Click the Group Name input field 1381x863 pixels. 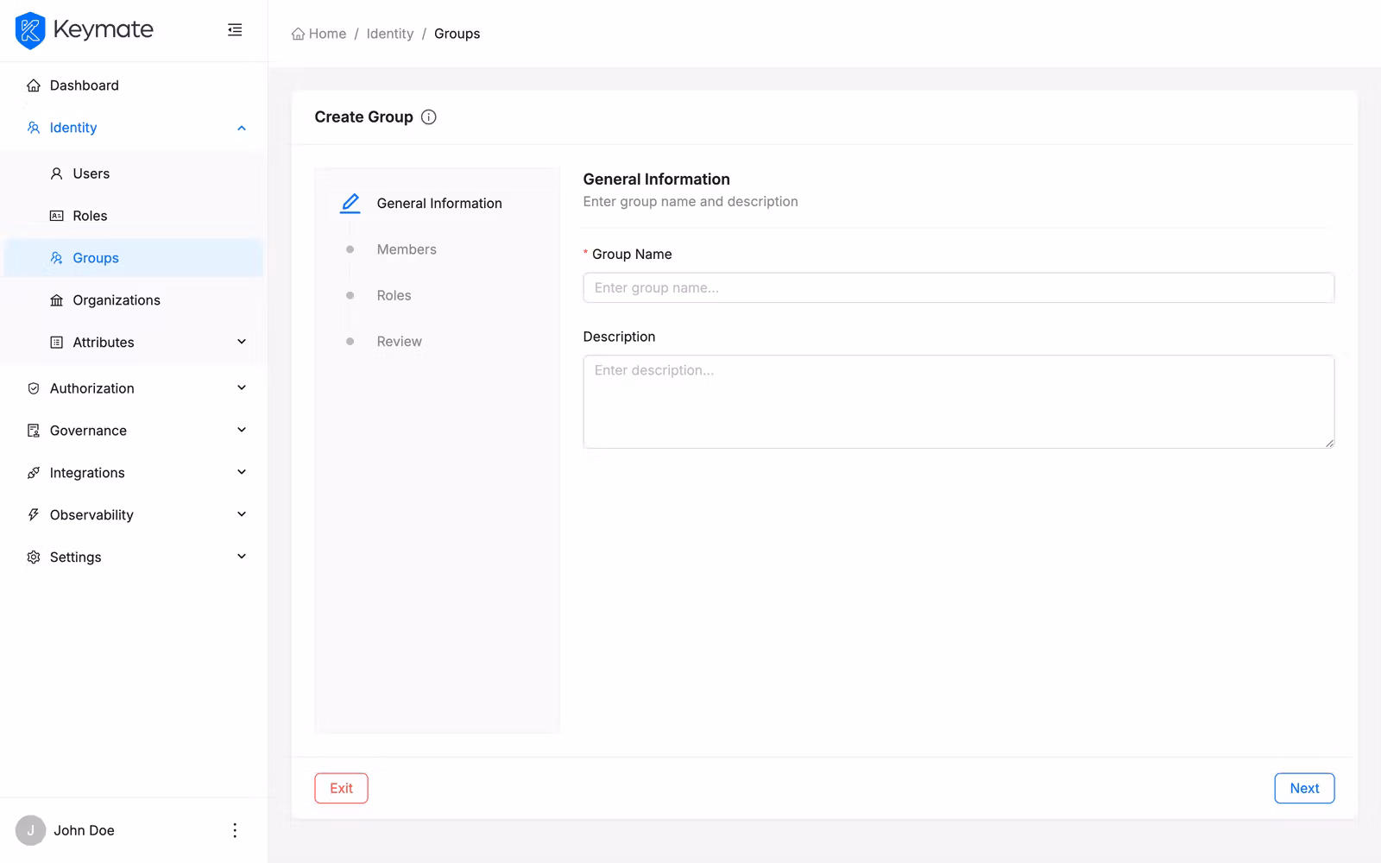click(958, 287)
